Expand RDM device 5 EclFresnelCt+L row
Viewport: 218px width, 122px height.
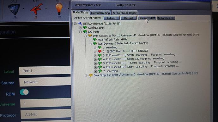(x=95, y=64)
